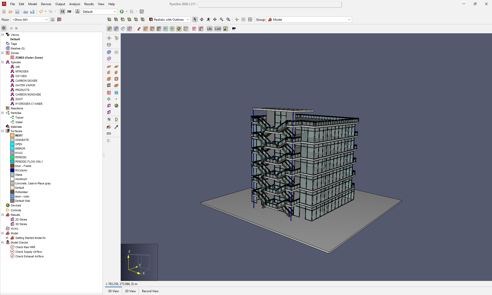Select the Zoom magnifier tool
This screenshot has width=492, height=295.
coord(222,19)
